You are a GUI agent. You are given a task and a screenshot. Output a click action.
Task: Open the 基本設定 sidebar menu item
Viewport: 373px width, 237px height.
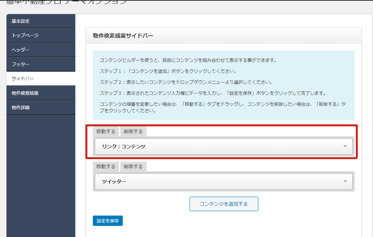(21, 21)
